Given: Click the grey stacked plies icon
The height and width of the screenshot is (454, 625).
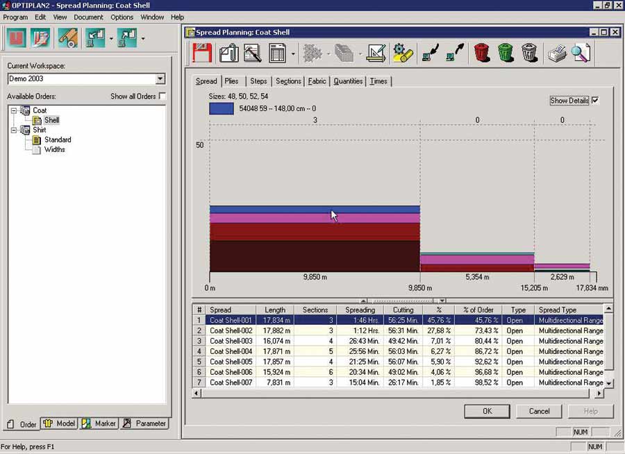Looking at the screenshot, I should click(344, 53).
